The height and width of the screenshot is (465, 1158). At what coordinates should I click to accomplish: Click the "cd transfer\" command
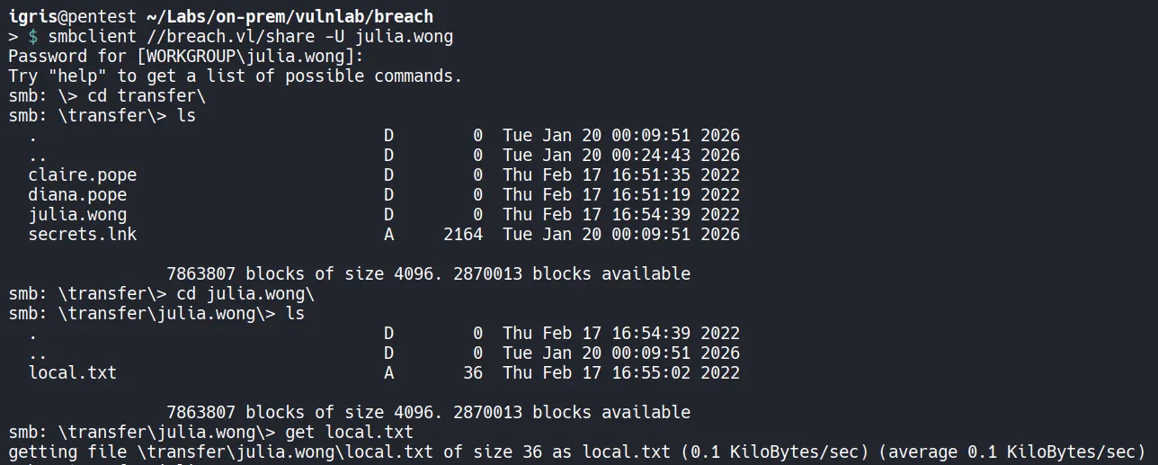[153, 96]
